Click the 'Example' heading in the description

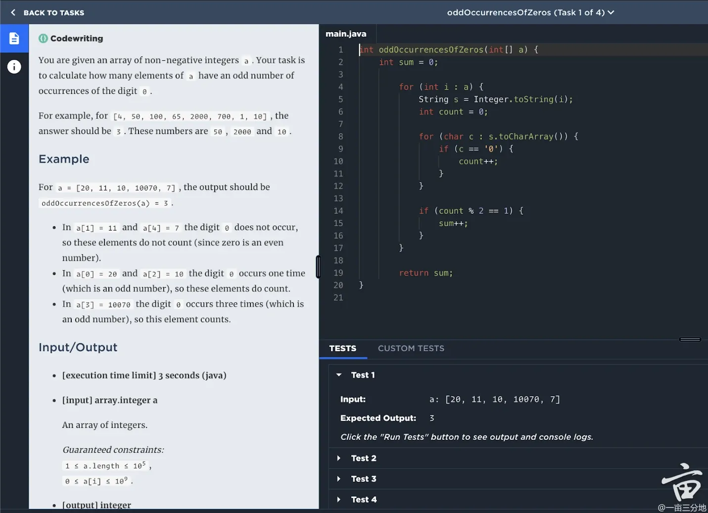point(64,159)
